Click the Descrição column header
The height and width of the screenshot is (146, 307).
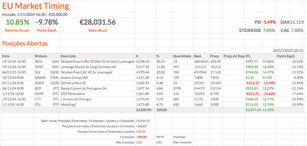(x=68, y=56)
